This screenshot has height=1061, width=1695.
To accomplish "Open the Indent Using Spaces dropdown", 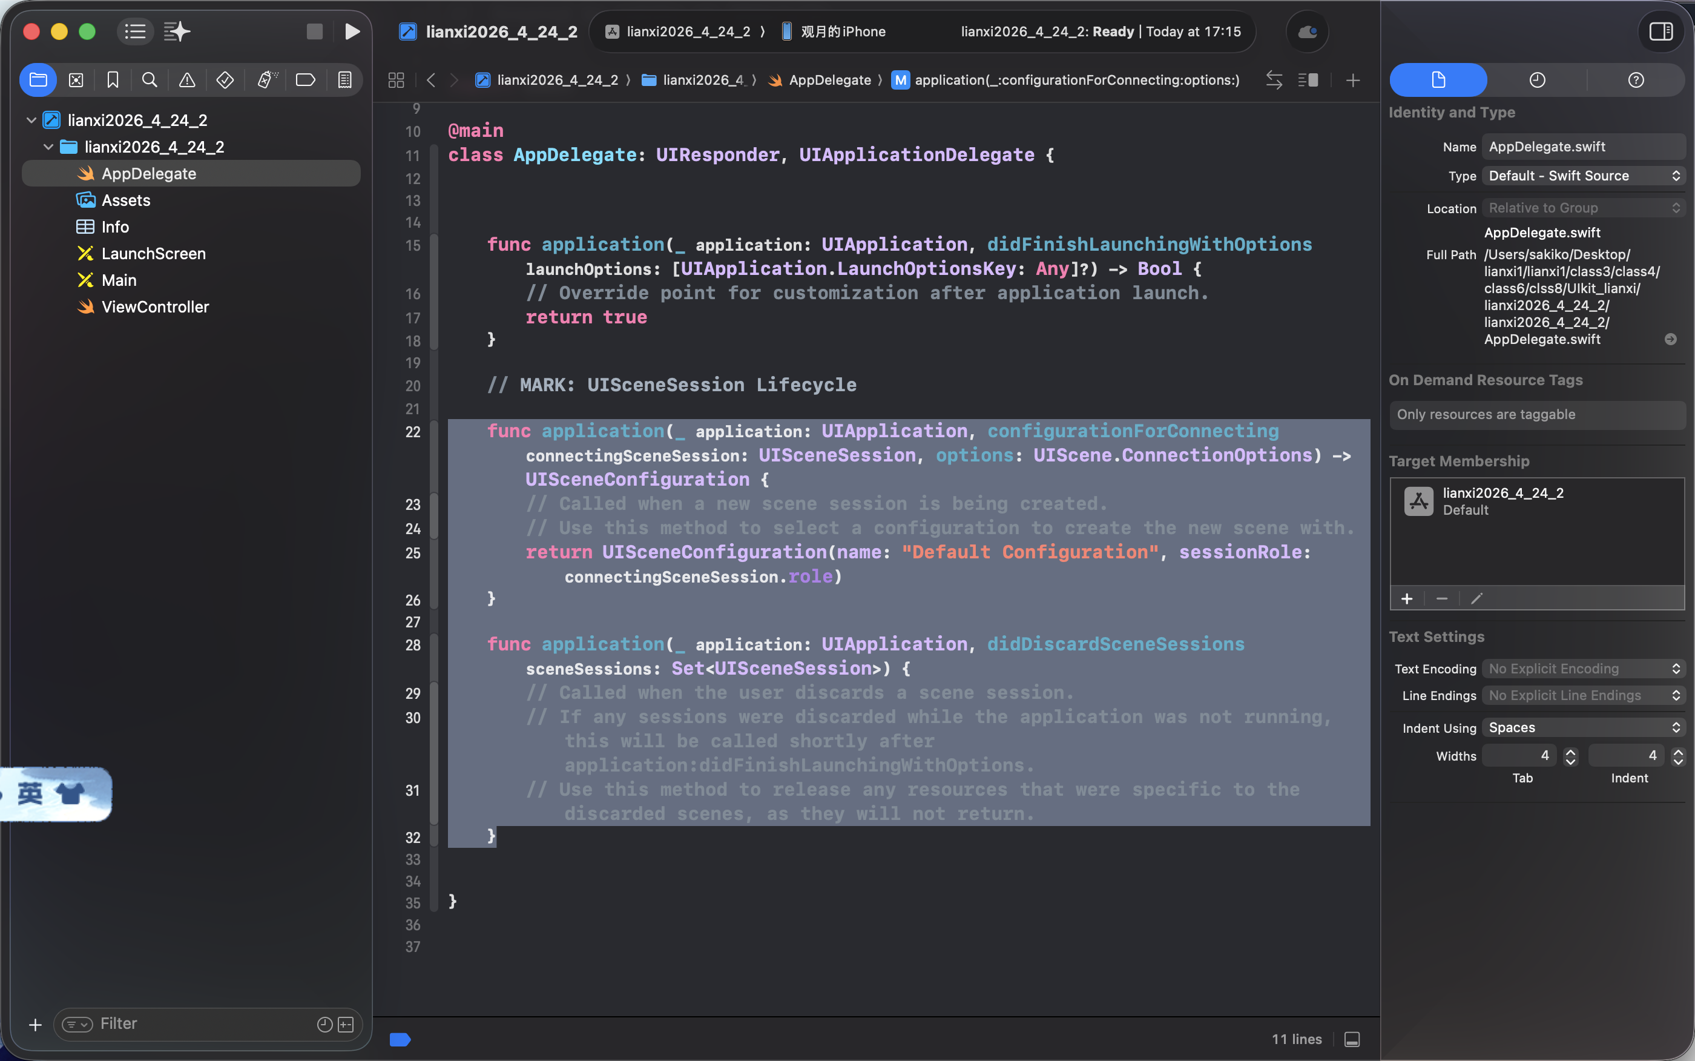I will click(x=1584, y=728).
